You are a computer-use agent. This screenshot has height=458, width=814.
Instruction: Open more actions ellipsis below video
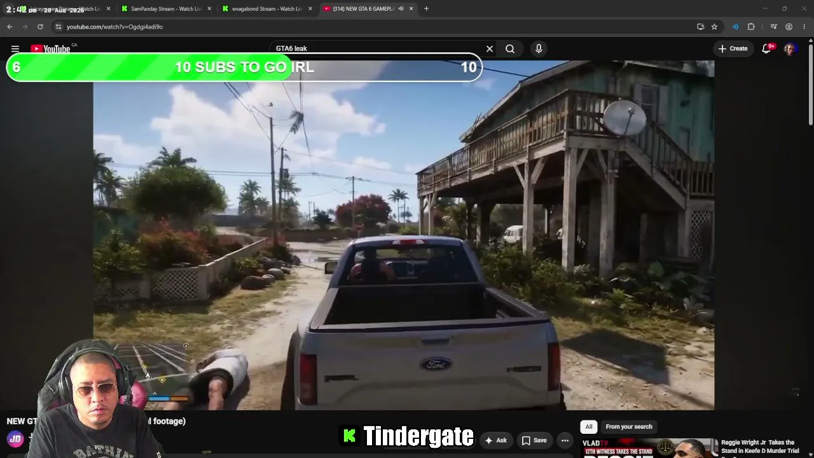[x=565, y=440]
